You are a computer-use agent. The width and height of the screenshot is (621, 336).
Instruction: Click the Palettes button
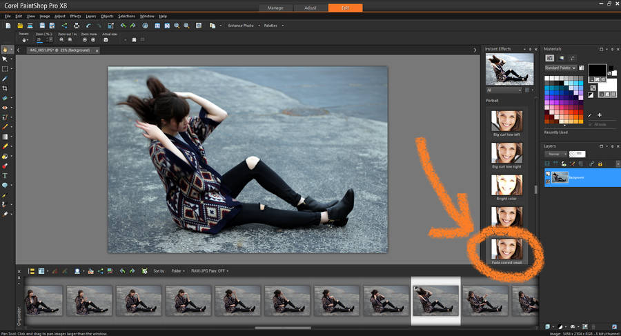[272, 26]
